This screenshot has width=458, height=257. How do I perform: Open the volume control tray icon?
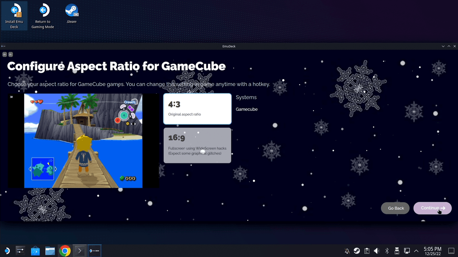377,251
